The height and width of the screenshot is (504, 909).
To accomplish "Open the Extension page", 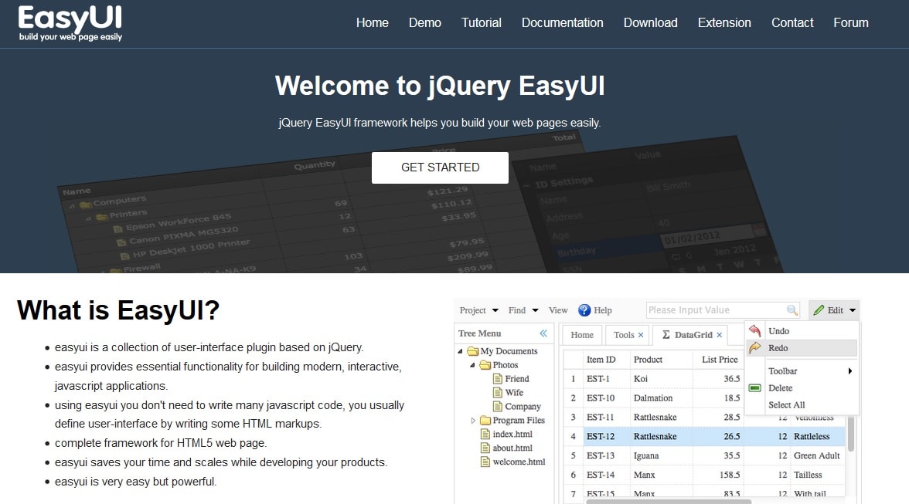I will tap(724, 22).
